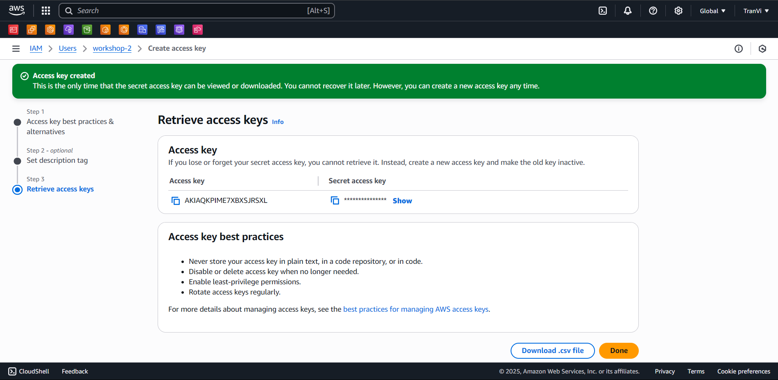Open best practices for managing AWS access keys
The image size is (778, 380).
(x=416, y=309)
